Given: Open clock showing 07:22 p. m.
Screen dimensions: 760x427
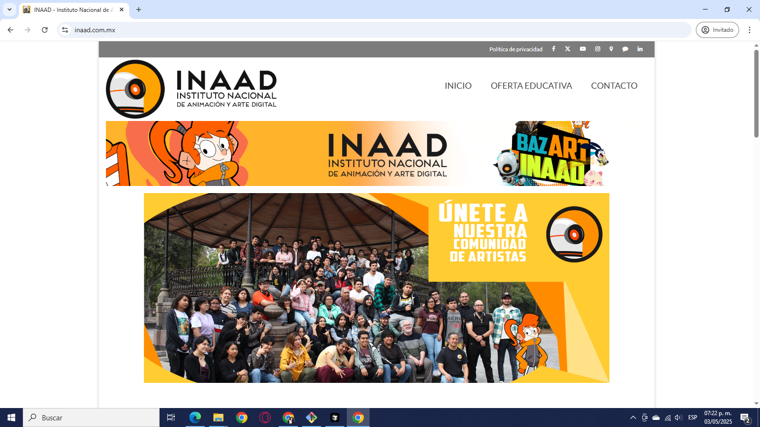Looking at the screenshot, I should (x=718, y=418).
